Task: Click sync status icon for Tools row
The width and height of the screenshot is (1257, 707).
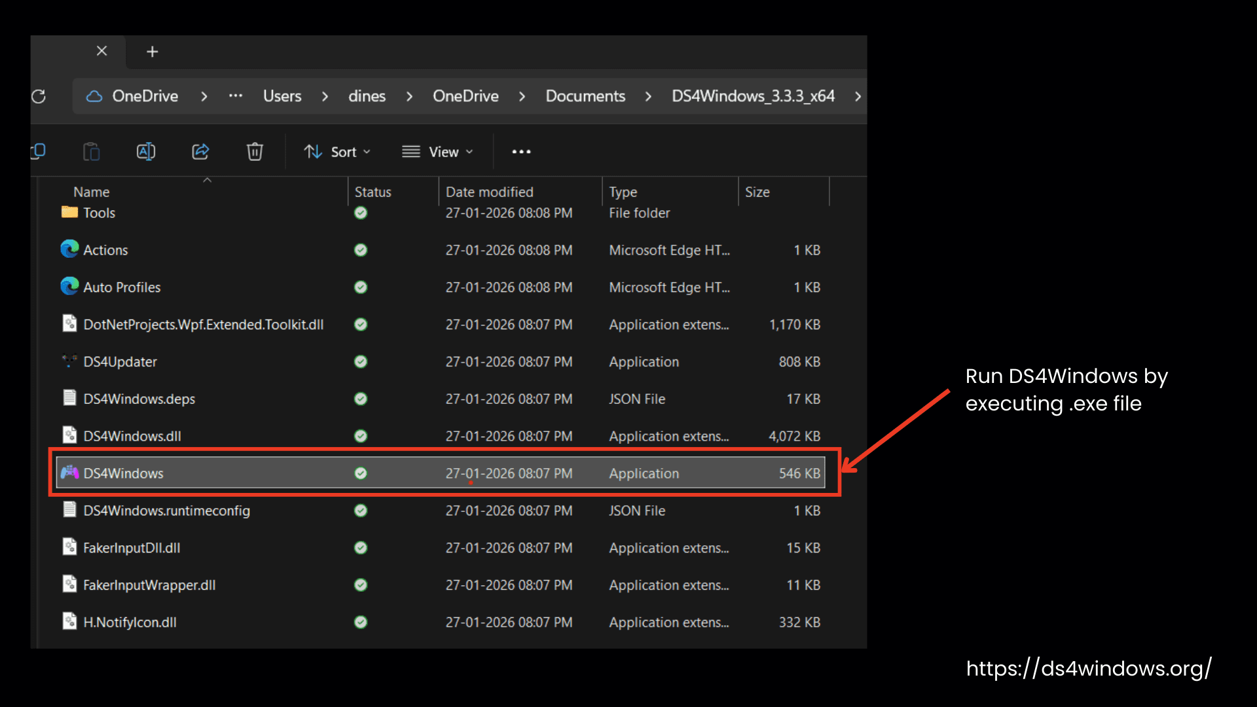Action: [x=361, y=213]
